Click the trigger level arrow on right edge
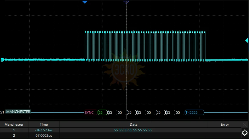Screen dimensions: 249x139 point(247,40)
